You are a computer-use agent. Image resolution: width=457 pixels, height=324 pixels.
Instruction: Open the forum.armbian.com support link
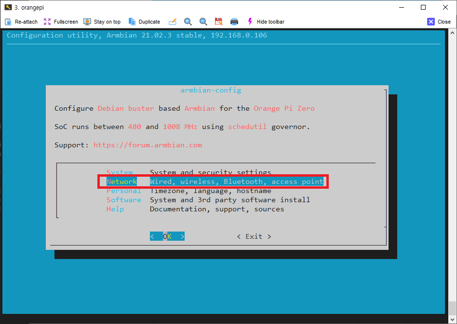148,145
